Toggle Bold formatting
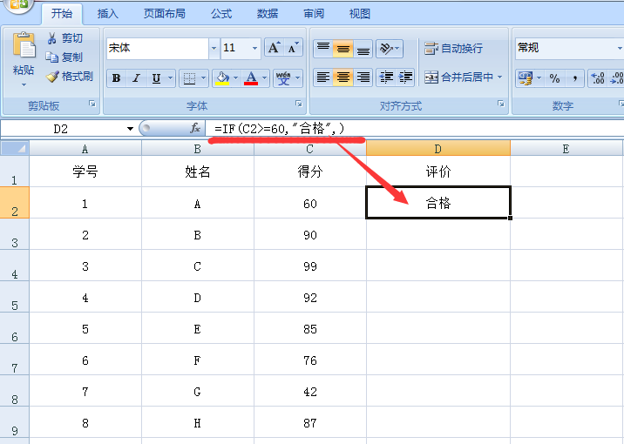This screenshot has width=624, height=444. click(x=117, y=78)
